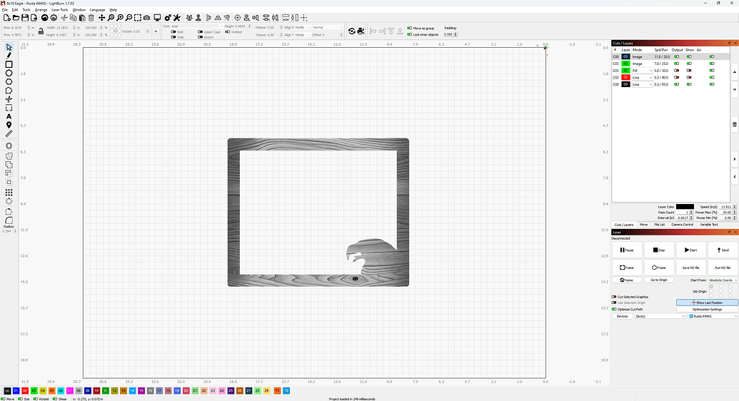Open Device Settings wrench icon

click(x=177, y=17)
